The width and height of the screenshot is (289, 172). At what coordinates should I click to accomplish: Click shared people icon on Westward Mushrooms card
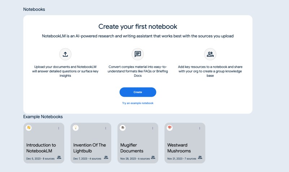pyautogui.click(x=200, y=158)
